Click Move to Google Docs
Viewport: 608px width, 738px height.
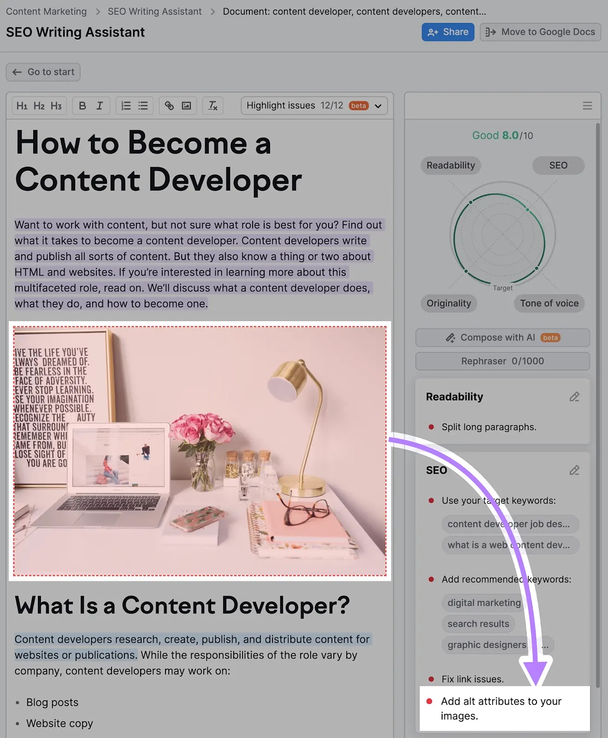540,32
